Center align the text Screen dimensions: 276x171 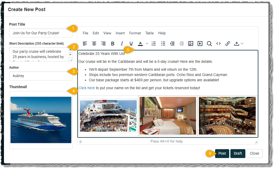pyautogui.click(x=94, y=44)
